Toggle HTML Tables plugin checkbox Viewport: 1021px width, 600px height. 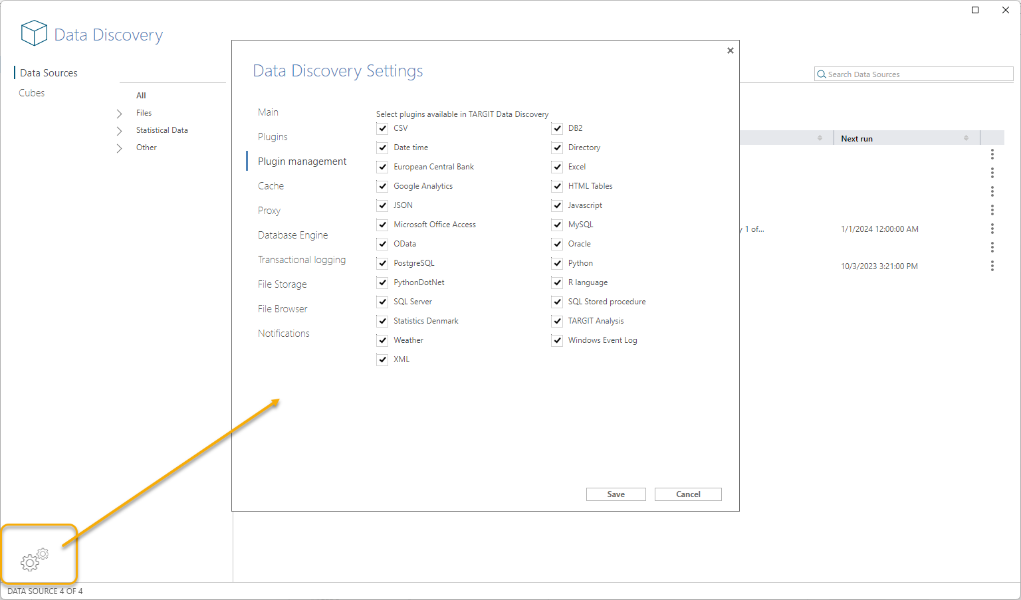coord(557,186)
